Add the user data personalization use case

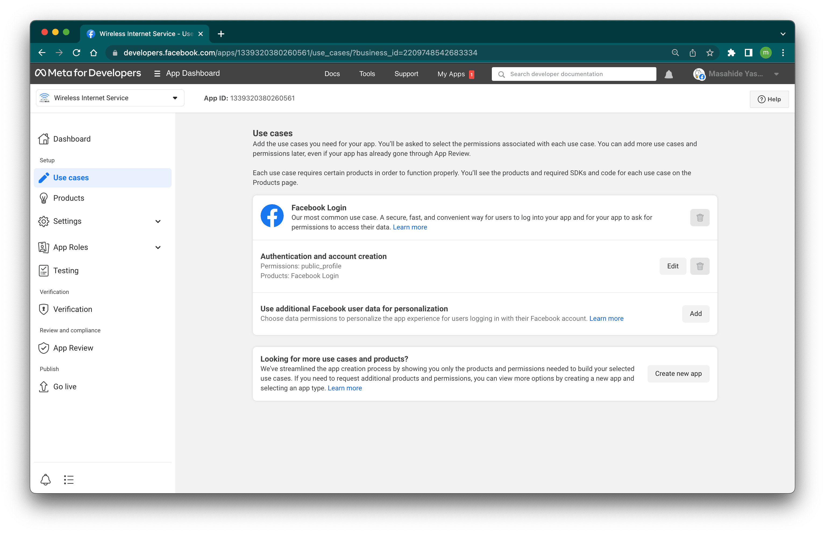coord(695,314)
